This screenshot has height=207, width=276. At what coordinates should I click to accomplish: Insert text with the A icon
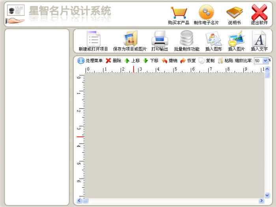pos(259,41)
